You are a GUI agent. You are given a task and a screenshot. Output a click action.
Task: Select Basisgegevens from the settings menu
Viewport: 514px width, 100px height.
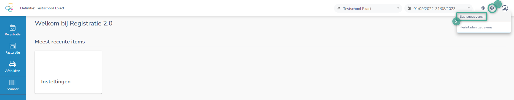point(471,17)
